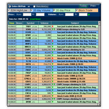Toggle the 20 day Price checkbox
The width and height of the screenshot is (109, 109).
coord(54,10)
